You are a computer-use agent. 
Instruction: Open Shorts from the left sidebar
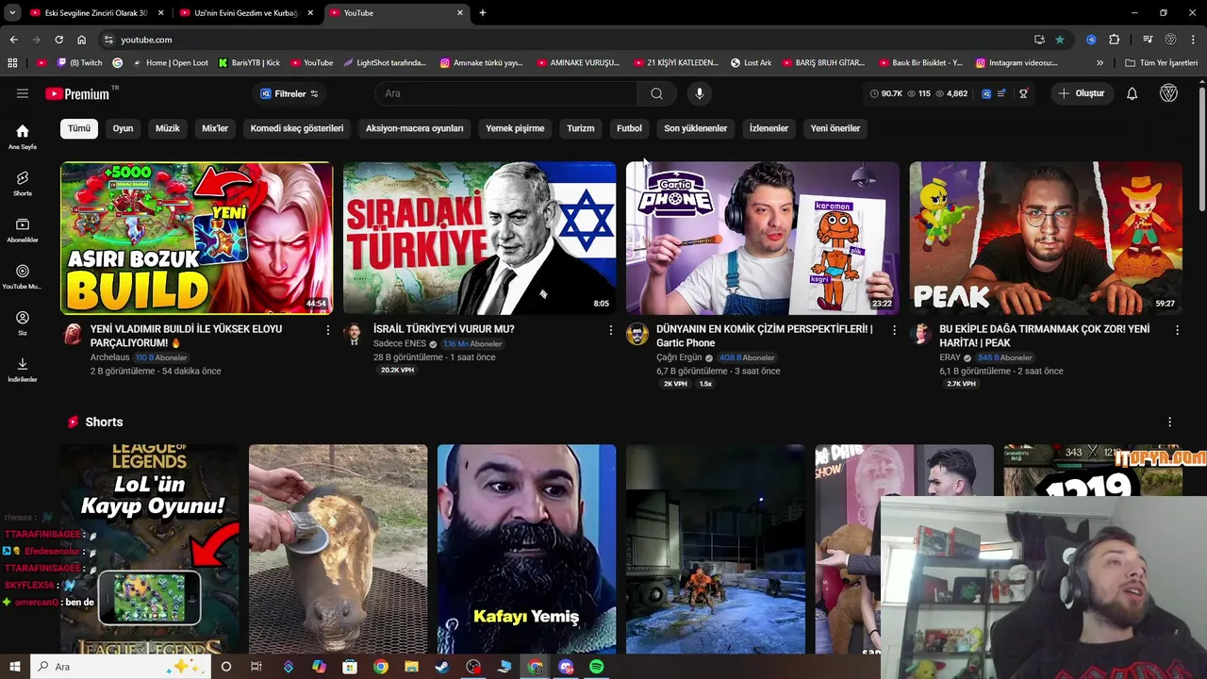click(x=23, y=183)
